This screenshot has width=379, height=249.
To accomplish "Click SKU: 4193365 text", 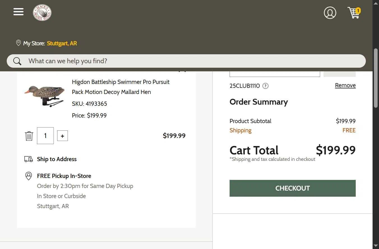I will coord(89,104).
